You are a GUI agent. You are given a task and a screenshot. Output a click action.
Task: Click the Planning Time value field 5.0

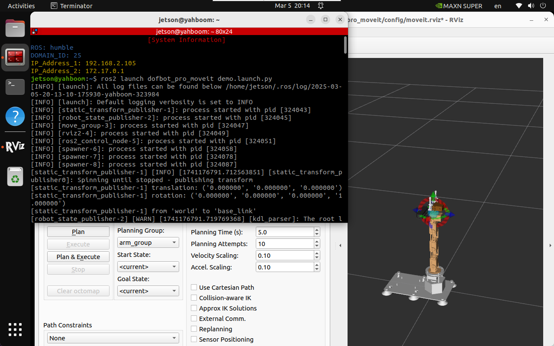[x=285, y=232]
